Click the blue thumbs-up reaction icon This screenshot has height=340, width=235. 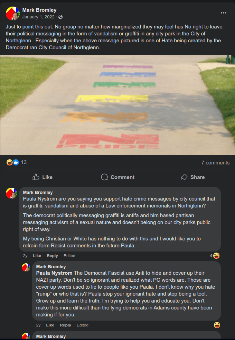pyautogui.click(x=16, y=162)
